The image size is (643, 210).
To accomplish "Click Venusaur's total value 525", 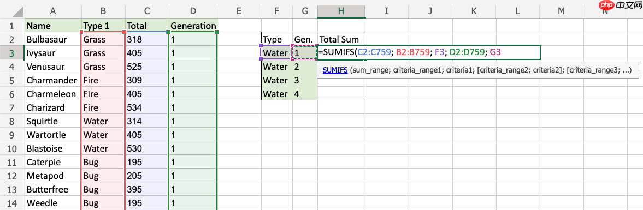I will coord(147,67).
